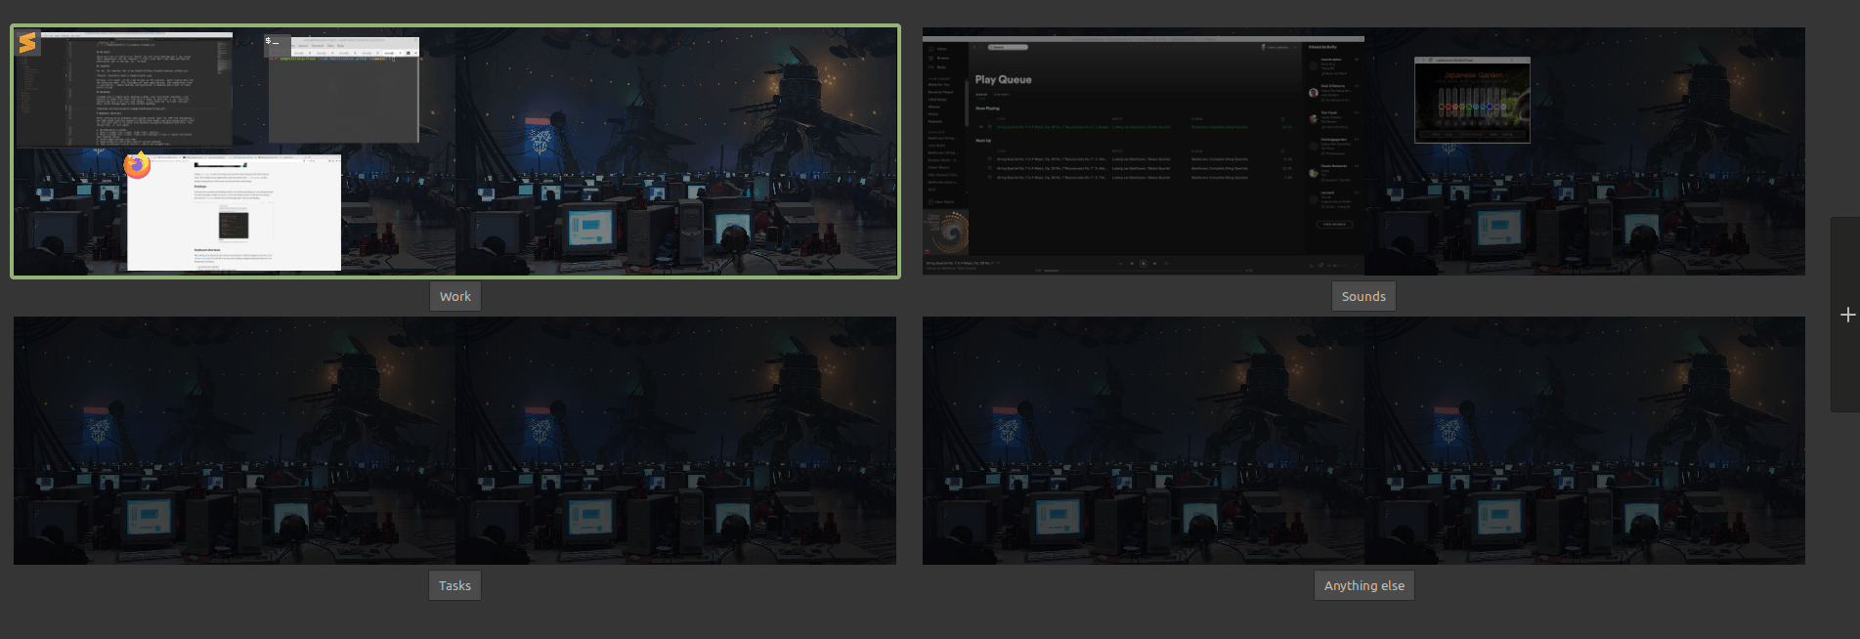Switch to the empty Anything else workspace

point(1363,440)
